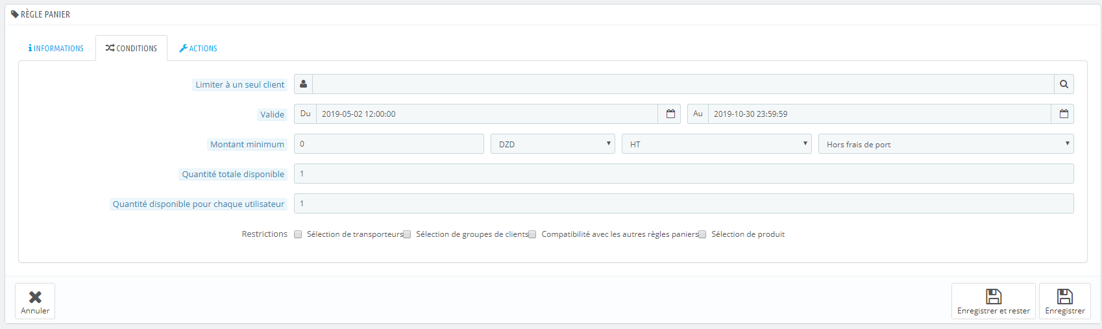Switch to the Informations tab
Viewport: 1102px width, 329px height.
(x=56, y=49)
